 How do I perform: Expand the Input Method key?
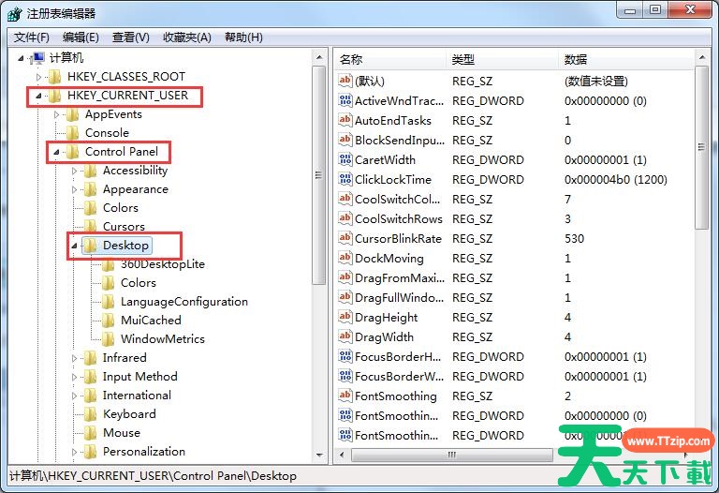point(75,377)
